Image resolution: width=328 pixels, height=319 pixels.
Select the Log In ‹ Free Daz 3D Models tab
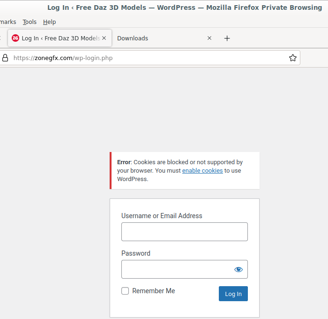pos(60,38)
